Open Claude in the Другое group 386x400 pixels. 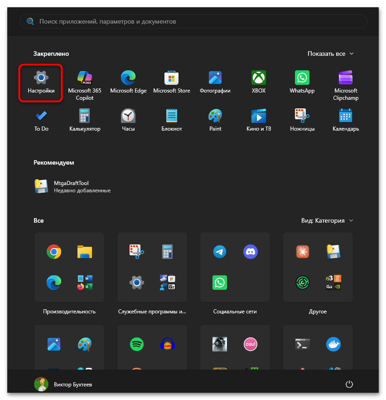click(x=303, y=252)
